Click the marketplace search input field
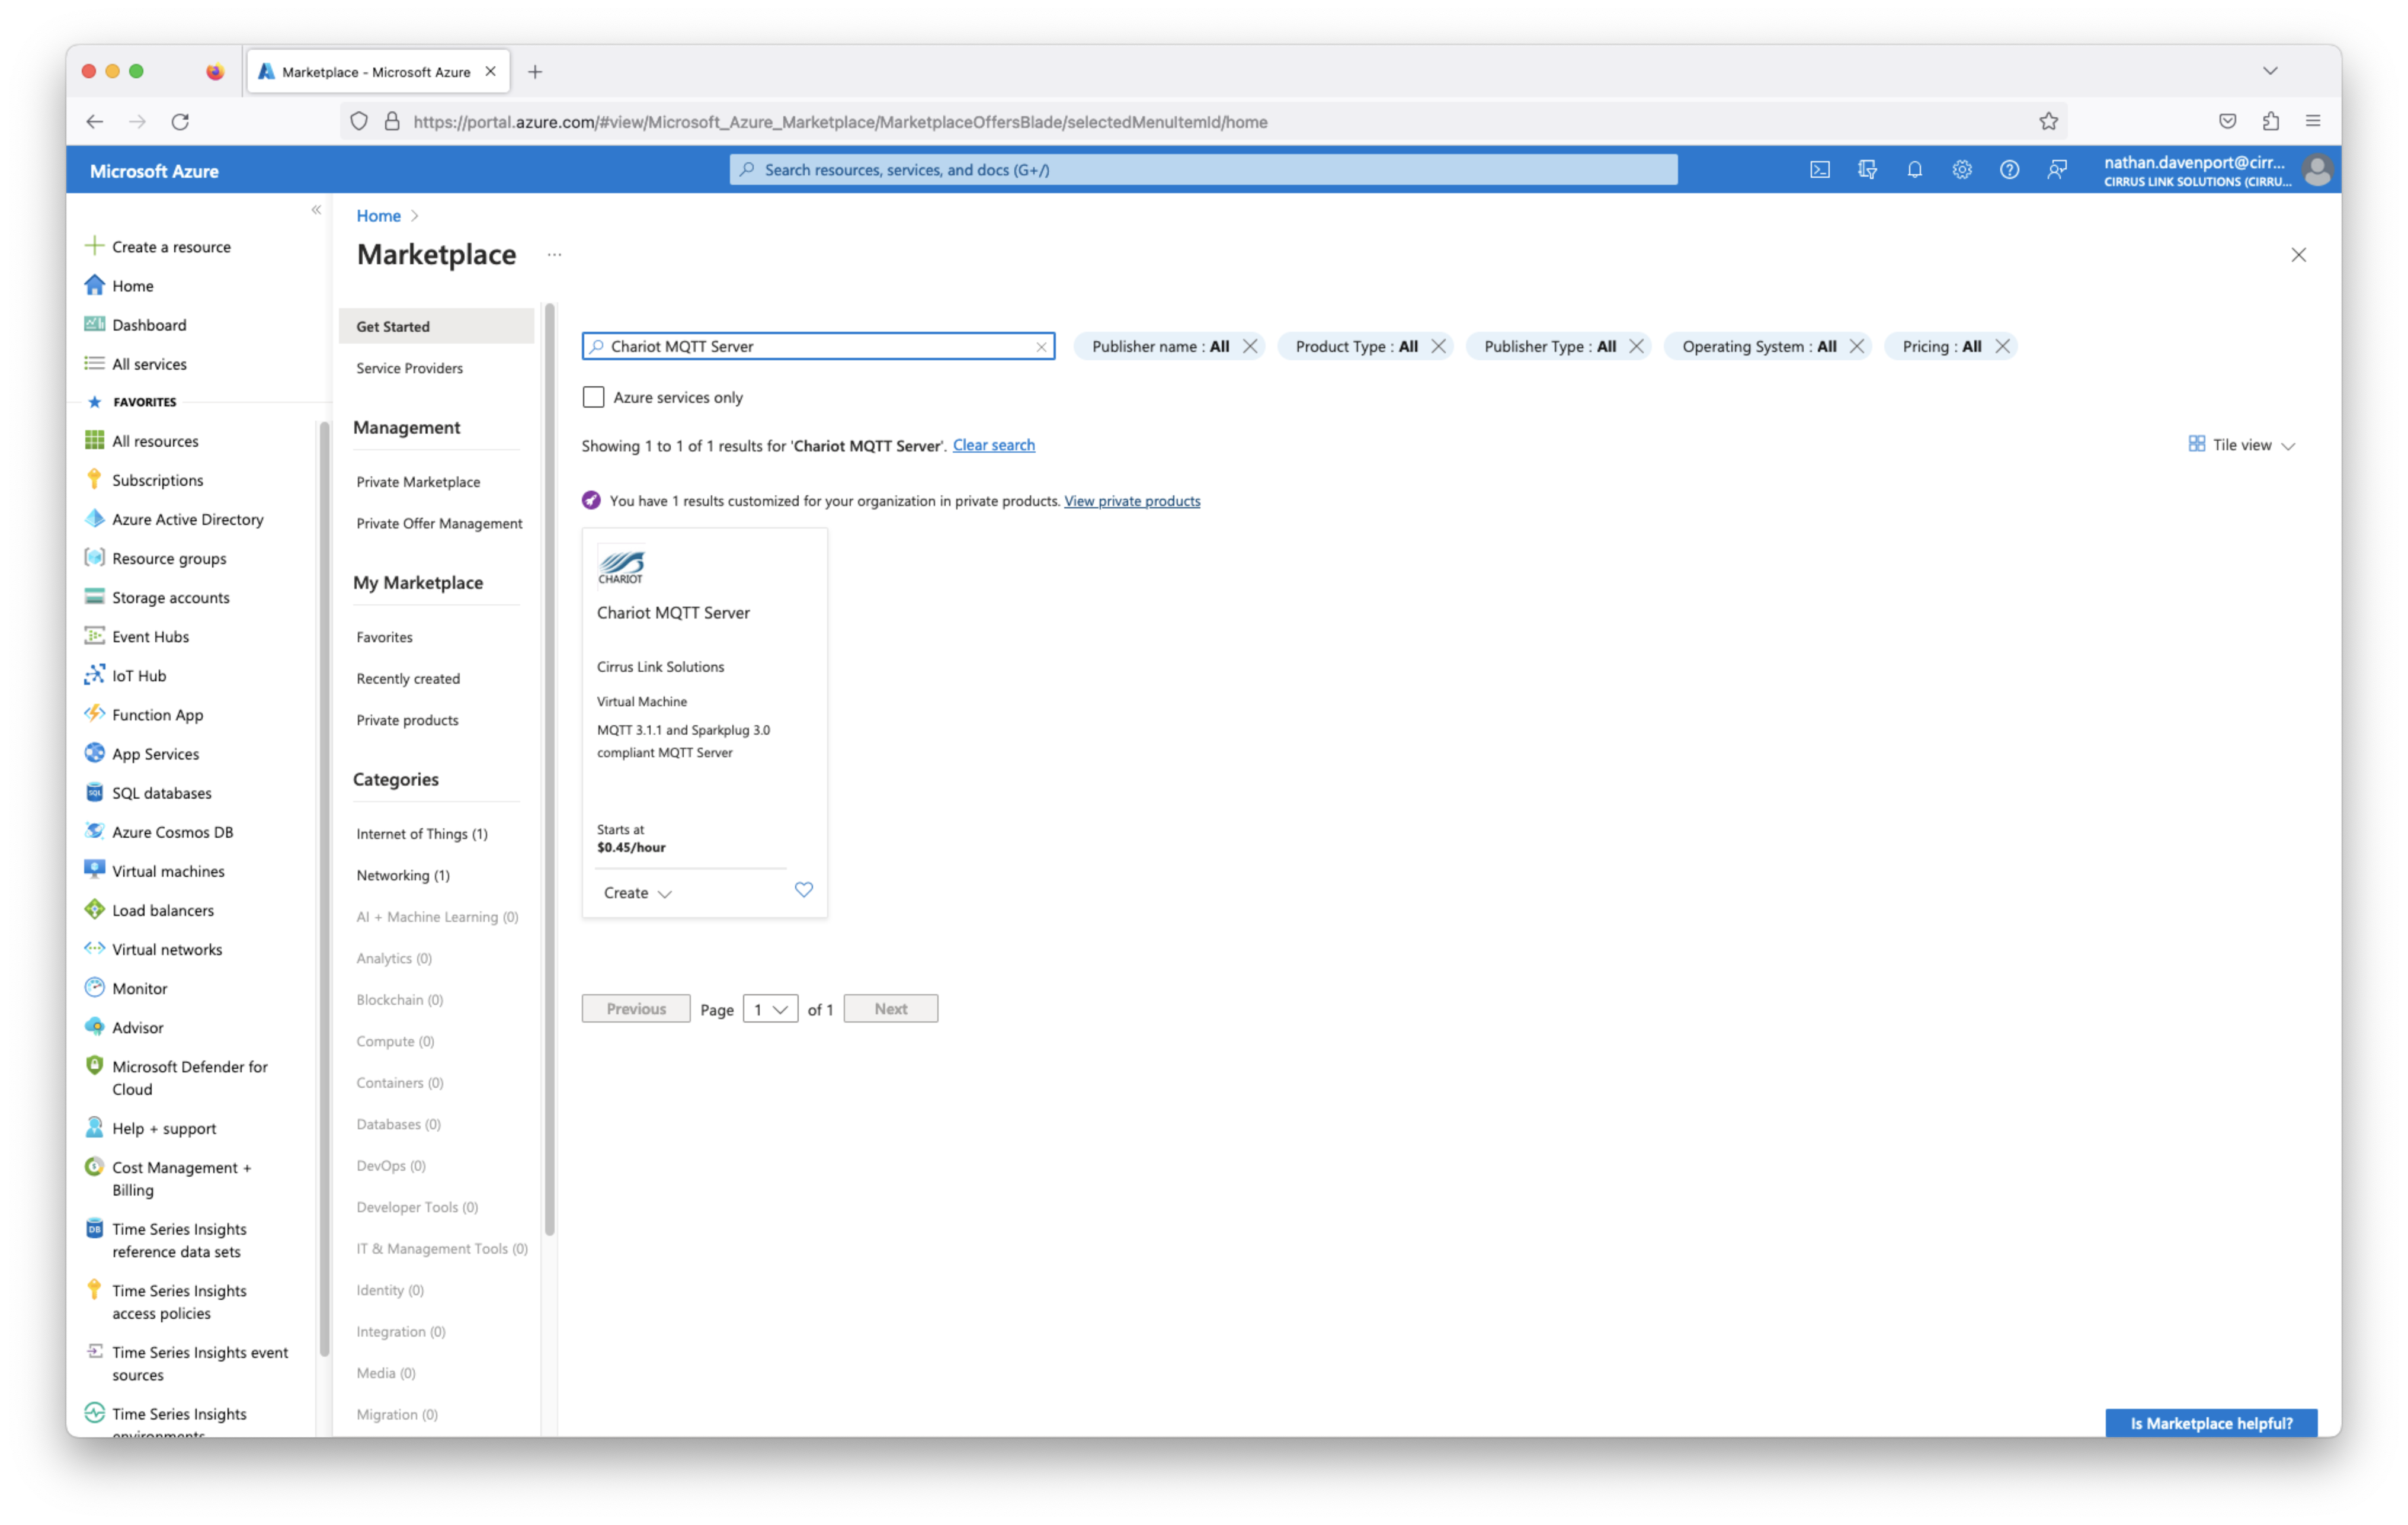 coord(817,346)
